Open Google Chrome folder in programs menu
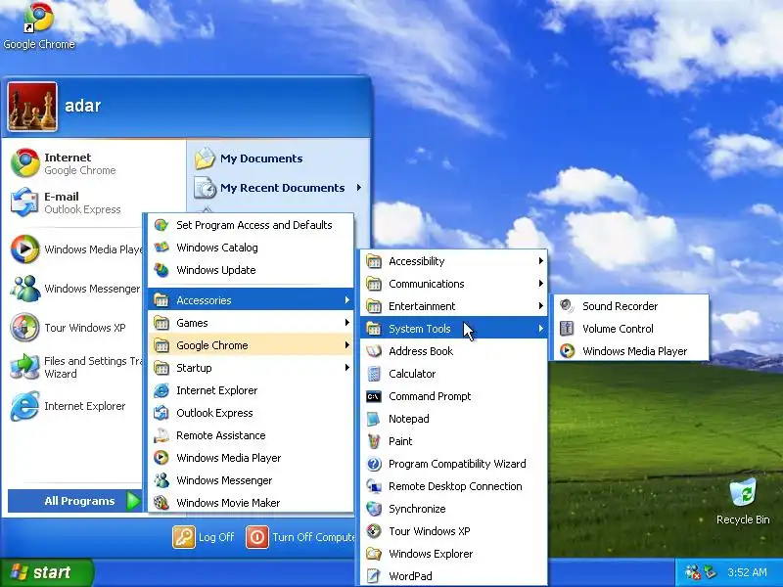 click(x=252, y=345)
